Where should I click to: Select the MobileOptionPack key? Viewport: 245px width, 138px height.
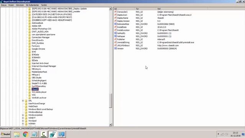point(39,72)
